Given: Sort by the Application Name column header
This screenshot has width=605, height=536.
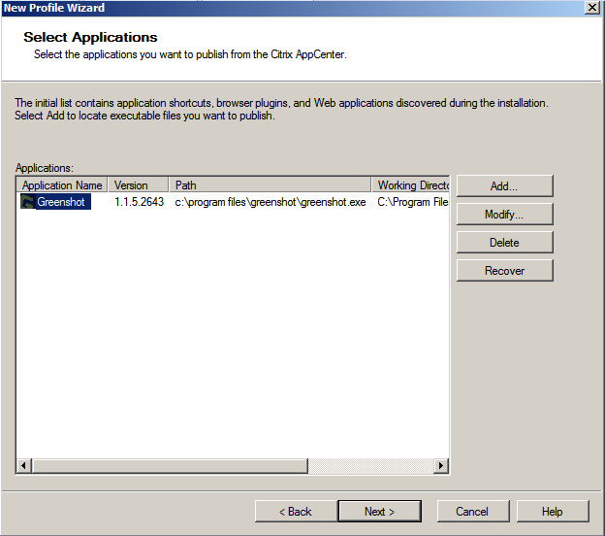Looking at the screenshot, I should 62,185.
